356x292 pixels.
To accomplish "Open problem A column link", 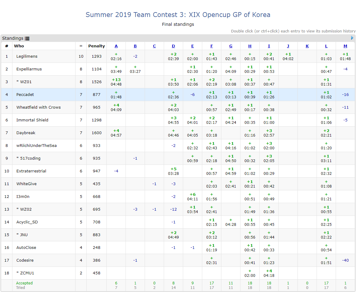I will 116,46.
